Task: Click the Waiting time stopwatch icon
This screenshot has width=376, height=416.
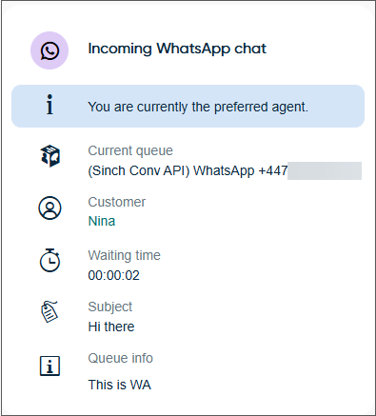Action: pyautogui.click(x=49, y=260)
